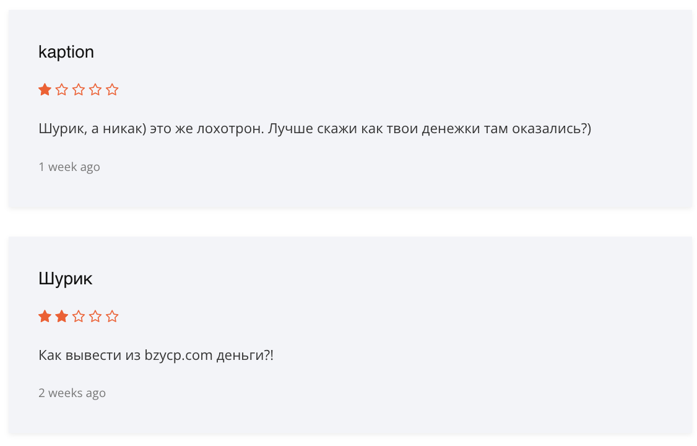Click the last star of Шурик's rating
Viewport: 697px width, 446px height.
(x=112, y=316)
